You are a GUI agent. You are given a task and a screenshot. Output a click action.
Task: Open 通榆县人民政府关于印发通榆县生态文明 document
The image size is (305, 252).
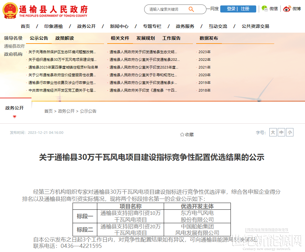click(x=143, y=52)
